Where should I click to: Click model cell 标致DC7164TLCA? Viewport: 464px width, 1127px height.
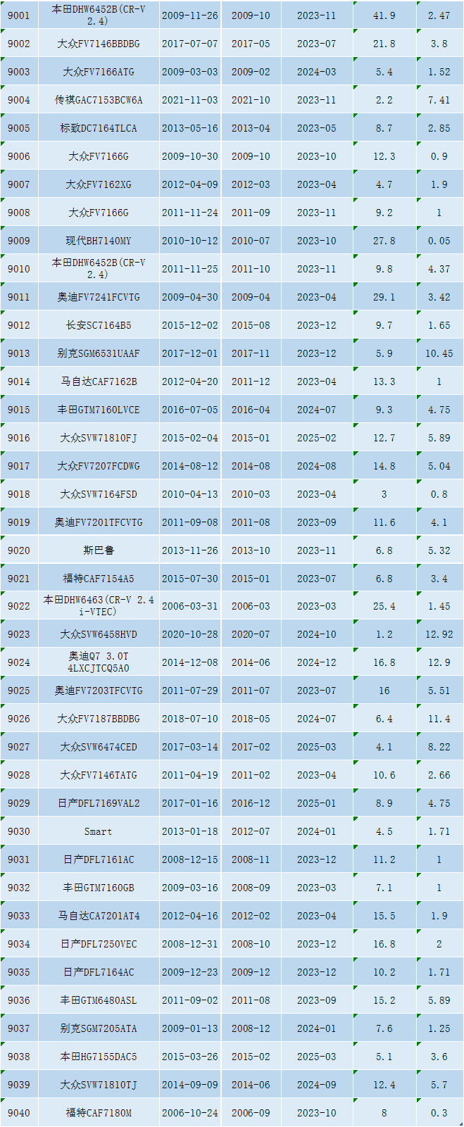(99, 128)
